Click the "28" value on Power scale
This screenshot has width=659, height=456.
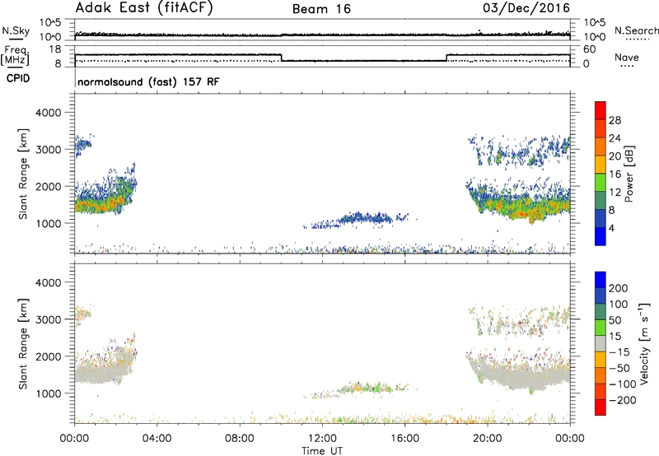click(x=615, y=120)
